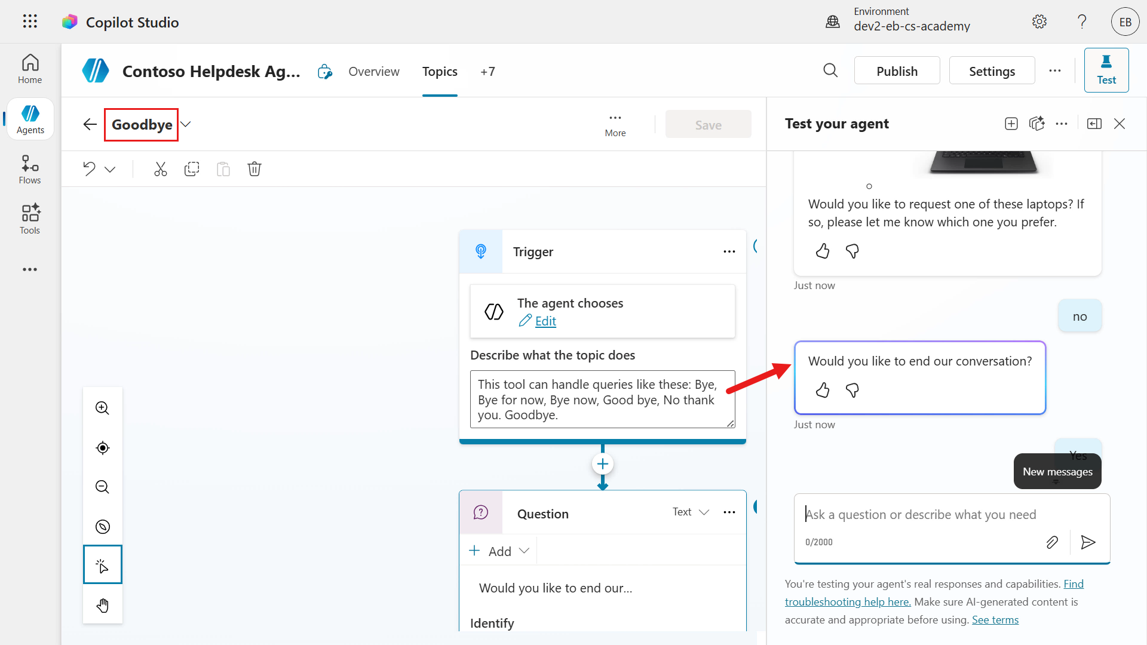Click the zoom out canvas control

tap(103, 487)
